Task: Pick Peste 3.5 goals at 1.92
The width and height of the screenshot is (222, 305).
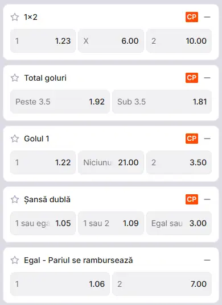Action: [x=60, y=102]
